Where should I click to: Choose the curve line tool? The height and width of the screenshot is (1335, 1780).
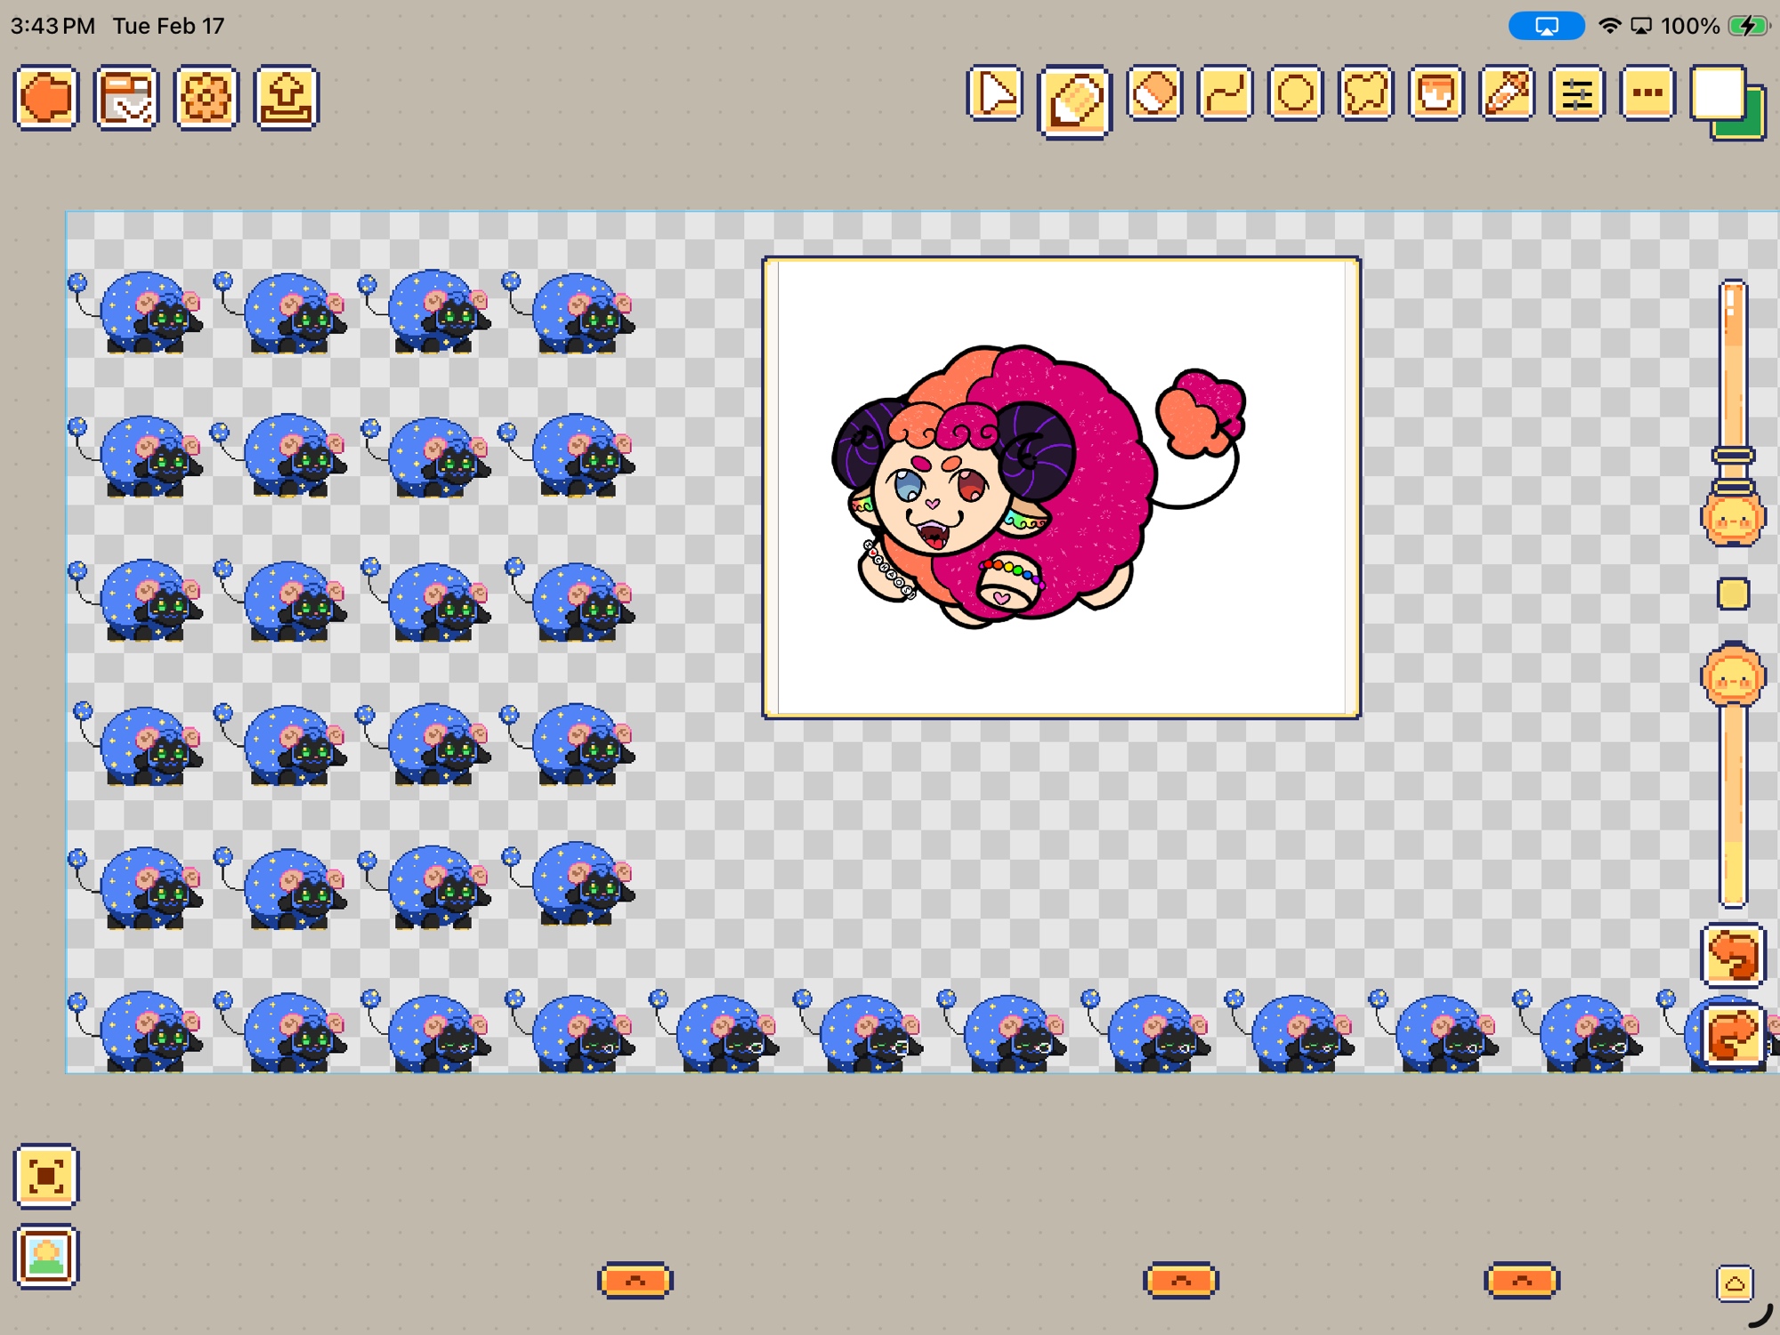1225,93
